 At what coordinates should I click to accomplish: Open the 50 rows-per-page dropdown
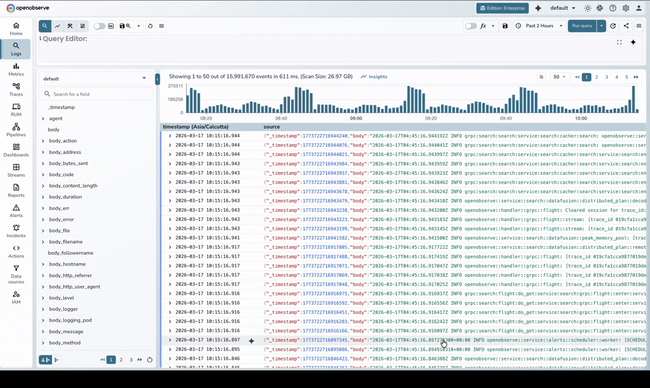click(558, 77)
